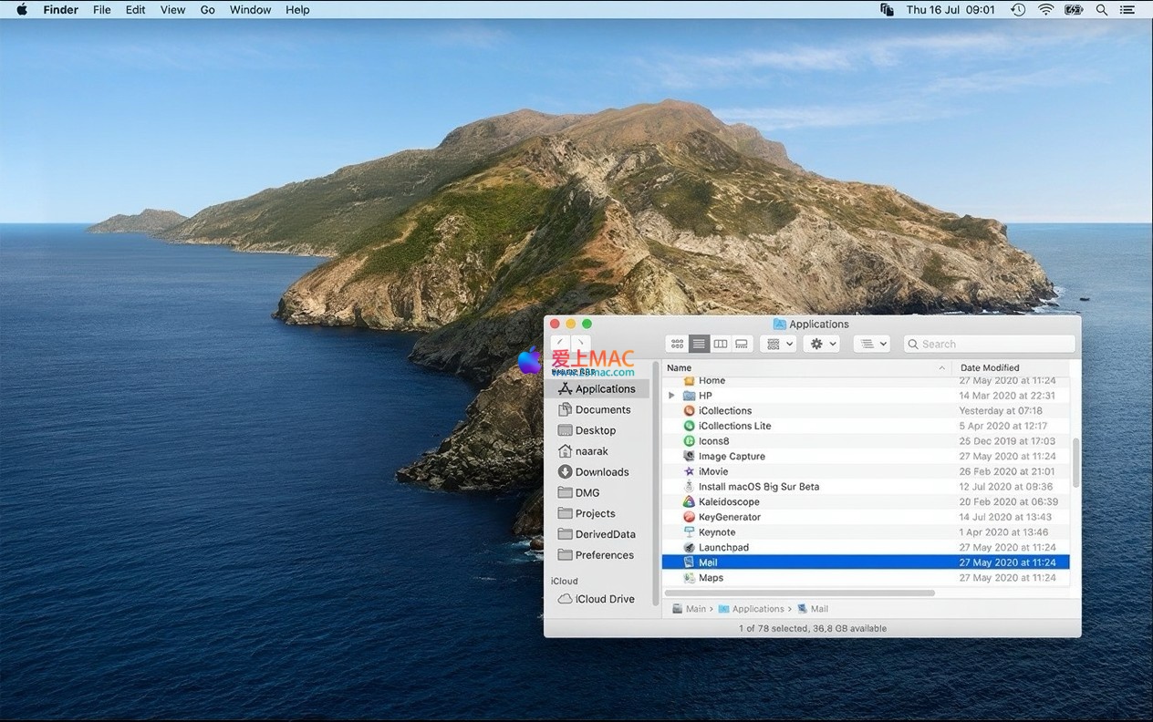The image size is (1153, 722).
Task: Click Applications in the path bar
Action: click(757, 609)
